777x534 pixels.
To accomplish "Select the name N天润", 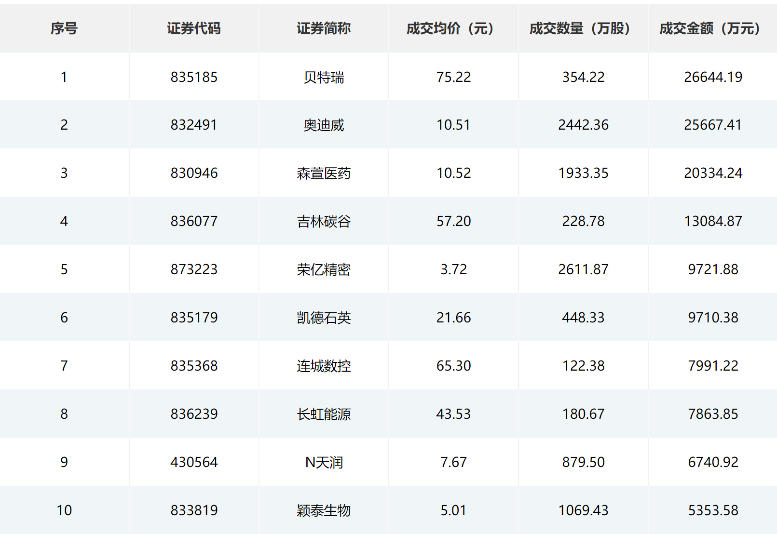I will pos(324,462).
